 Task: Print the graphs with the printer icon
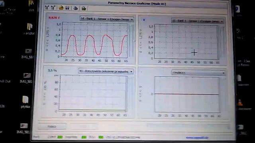pyautogui.click(x=75, y=8)
